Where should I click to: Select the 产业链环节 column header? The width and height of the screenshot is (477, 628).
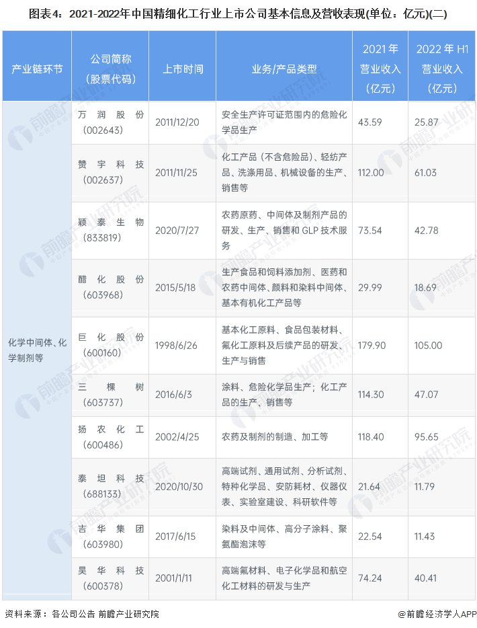click(x=37, y=69)
